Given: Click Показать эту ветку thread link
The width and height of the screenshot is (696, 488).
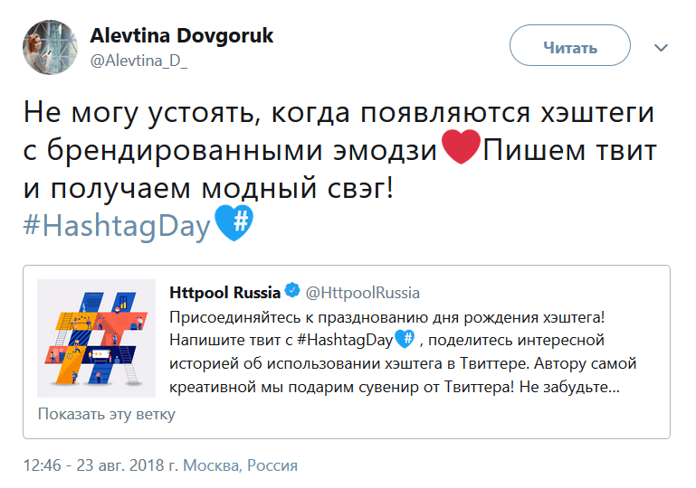Looking at the screenshot, I should click(x=107, y=414).
